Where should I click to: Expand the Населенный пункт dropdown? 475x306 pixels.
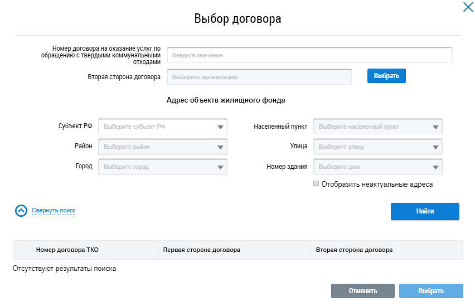coord(377,127)
